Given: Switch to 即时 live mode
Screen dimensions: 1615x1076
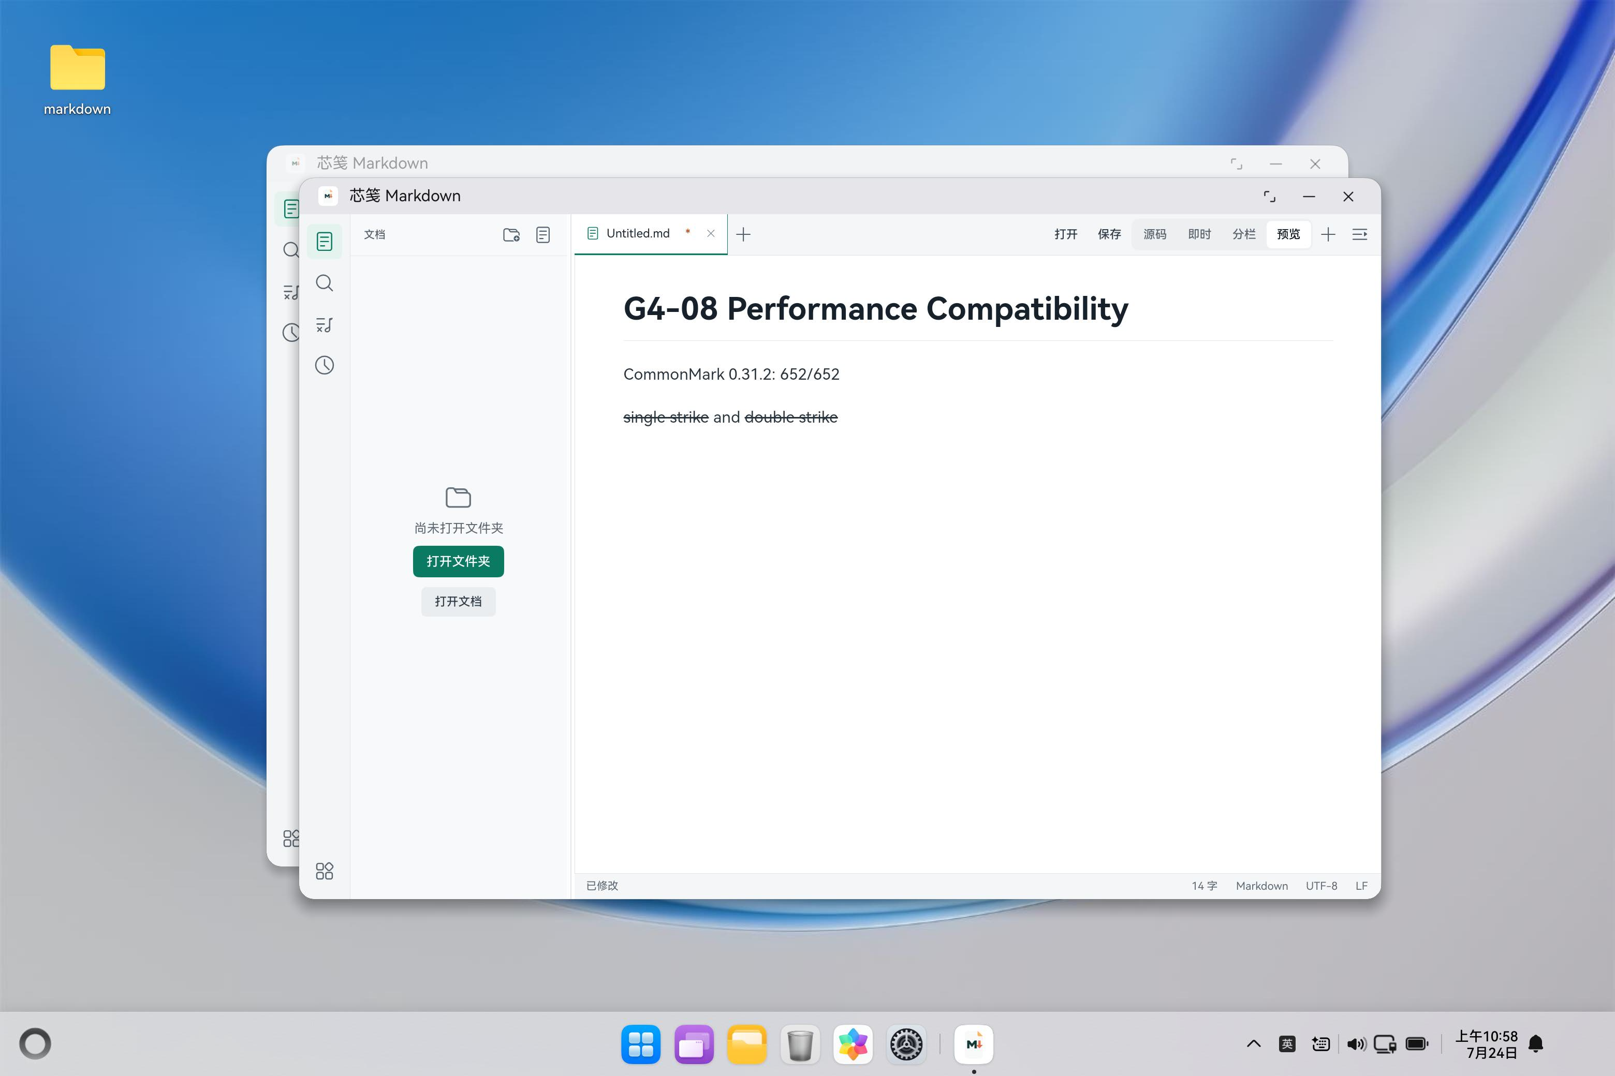Looking at the screenshot, I should [1199, 235].
